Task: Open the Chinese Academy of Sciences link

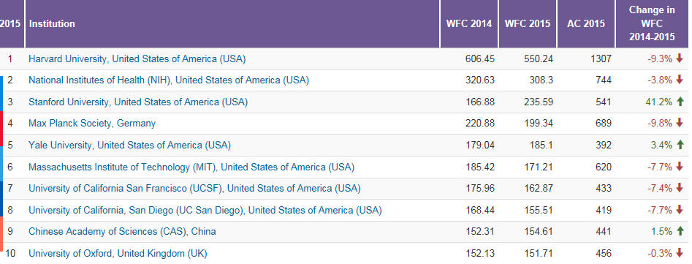Action: tap(122, 231)
